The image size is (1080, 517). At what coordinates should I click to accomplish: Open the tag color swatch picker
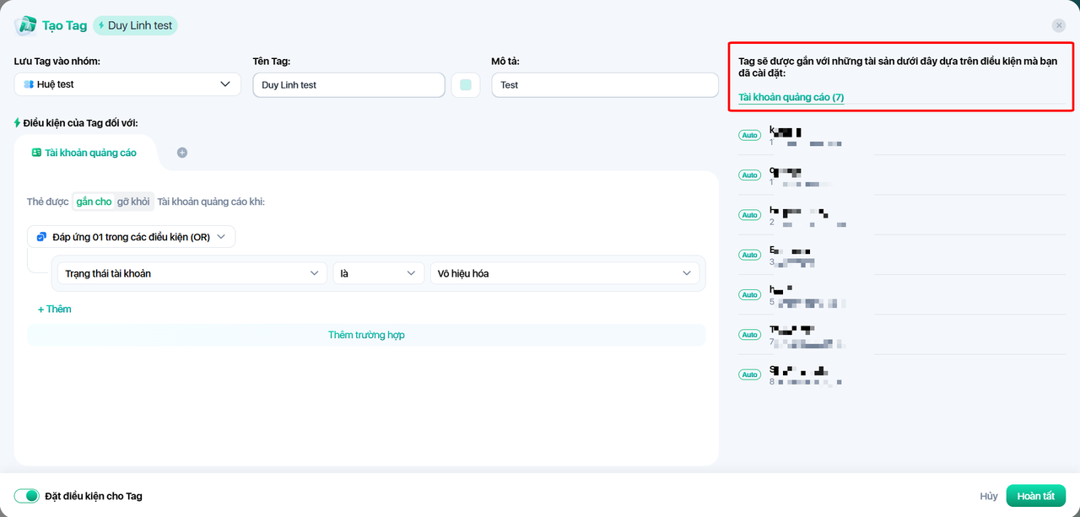(466, 84)
